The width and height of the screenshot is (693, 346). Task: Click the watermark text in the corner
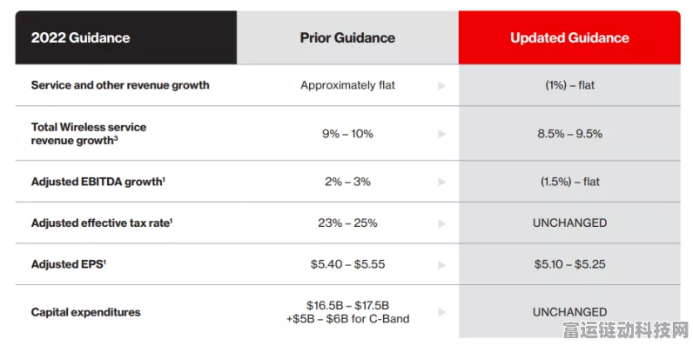pos(625,330)
